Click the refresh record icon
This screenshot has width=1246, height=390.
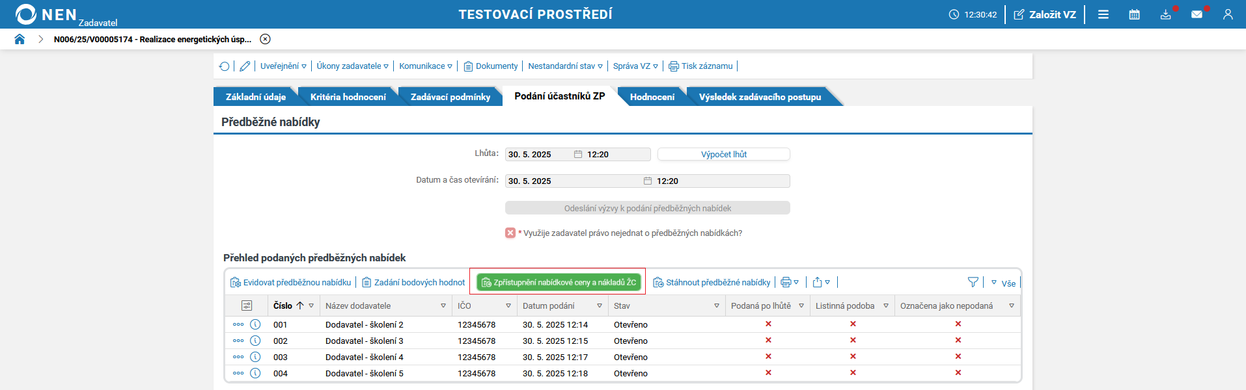point(225,66)
